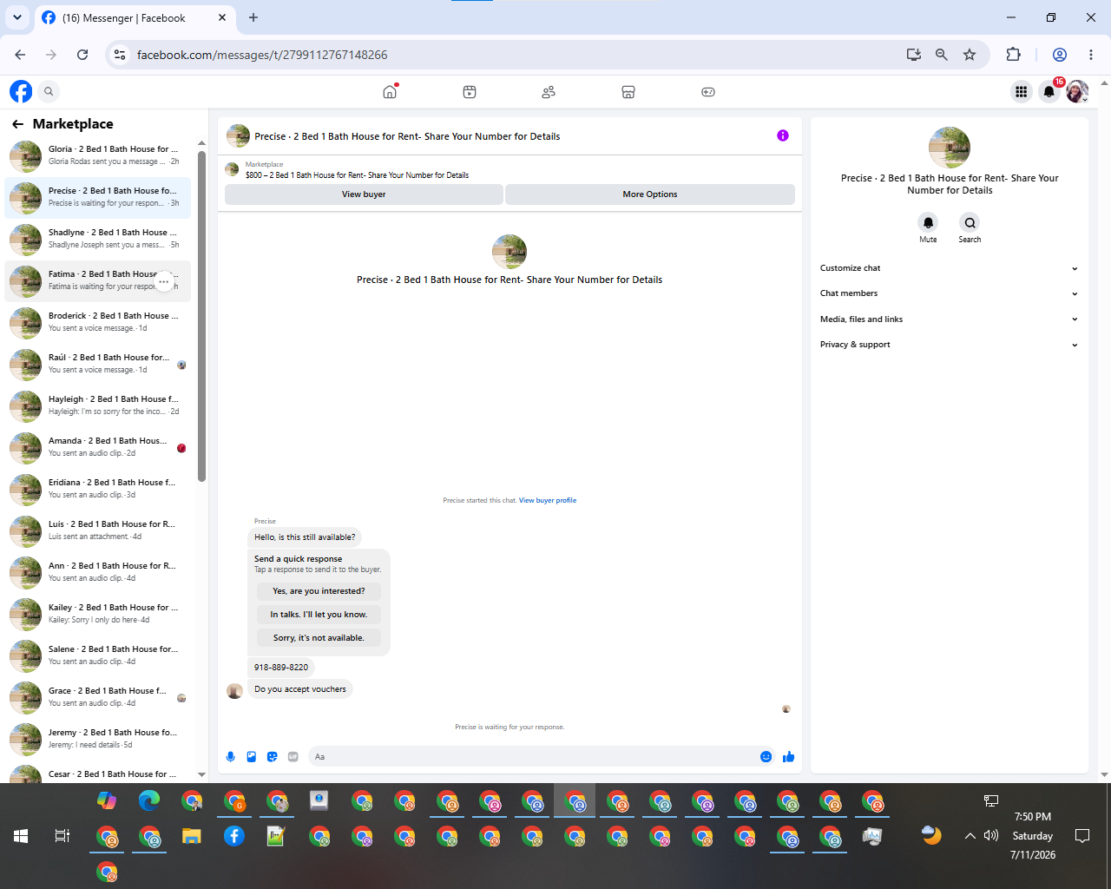Screen dimensions: 1111x889
Task: Open the Luis conversation
Action: coord(97,531)
